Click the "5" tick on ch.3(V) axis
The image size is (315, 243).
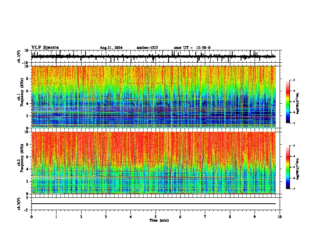tap(28, 198)
